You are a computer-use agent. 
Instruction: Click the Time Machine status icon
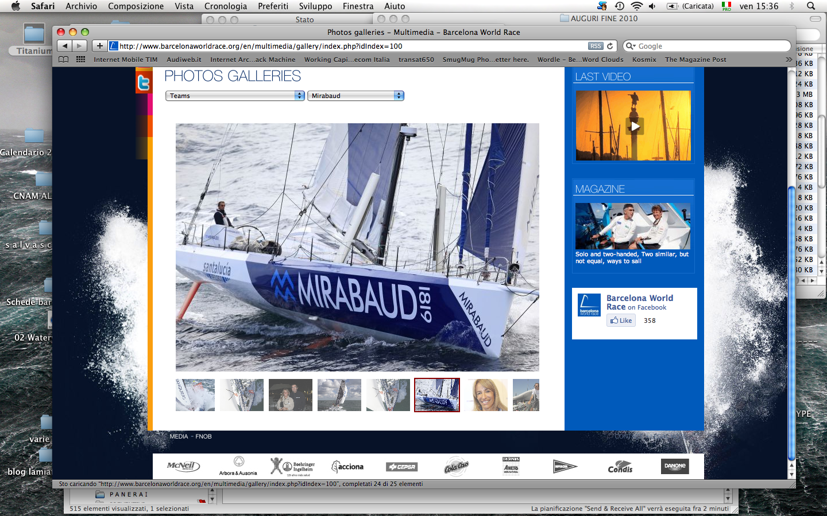coord(620,6)
